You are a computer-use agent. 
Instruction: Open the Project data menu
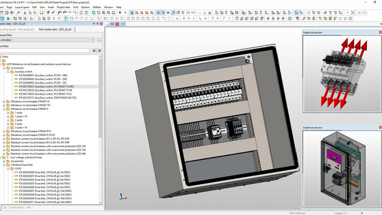pyautogui.click(x=63, y=7)
